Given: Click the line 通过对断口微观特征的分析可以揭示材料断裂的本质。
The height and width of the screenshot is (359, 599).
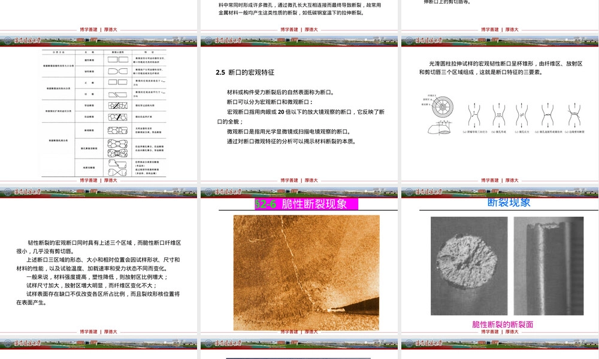Looking at the screenshot, I should click(292, 142).
